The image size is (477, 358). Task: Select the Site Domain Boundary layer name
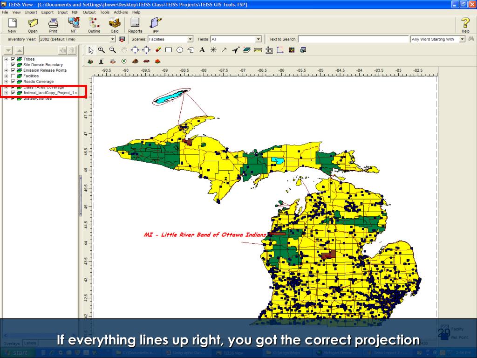pyautogui.click(x=43, y=64)
